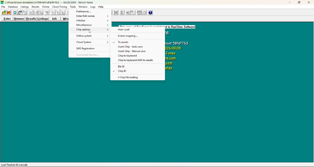The height and width of the screenshot is (167, 314).
Task: Click the undo arrow icon
Action: [47, 13]
